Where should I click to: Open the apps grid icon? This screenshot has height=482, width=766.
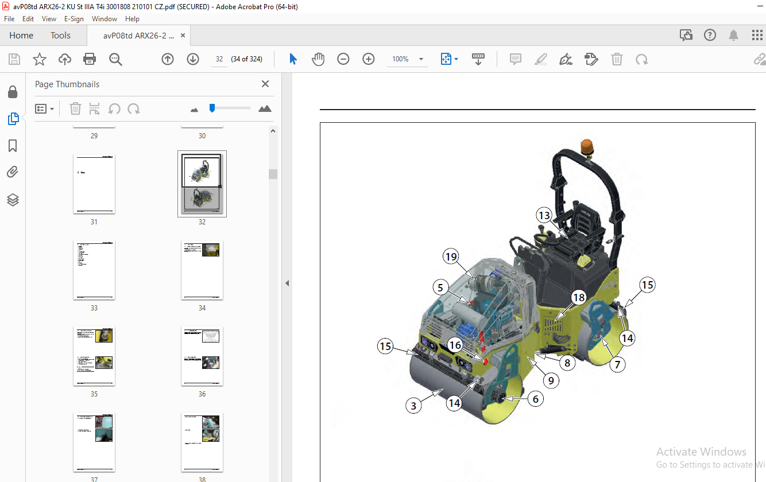pos(757,35)
